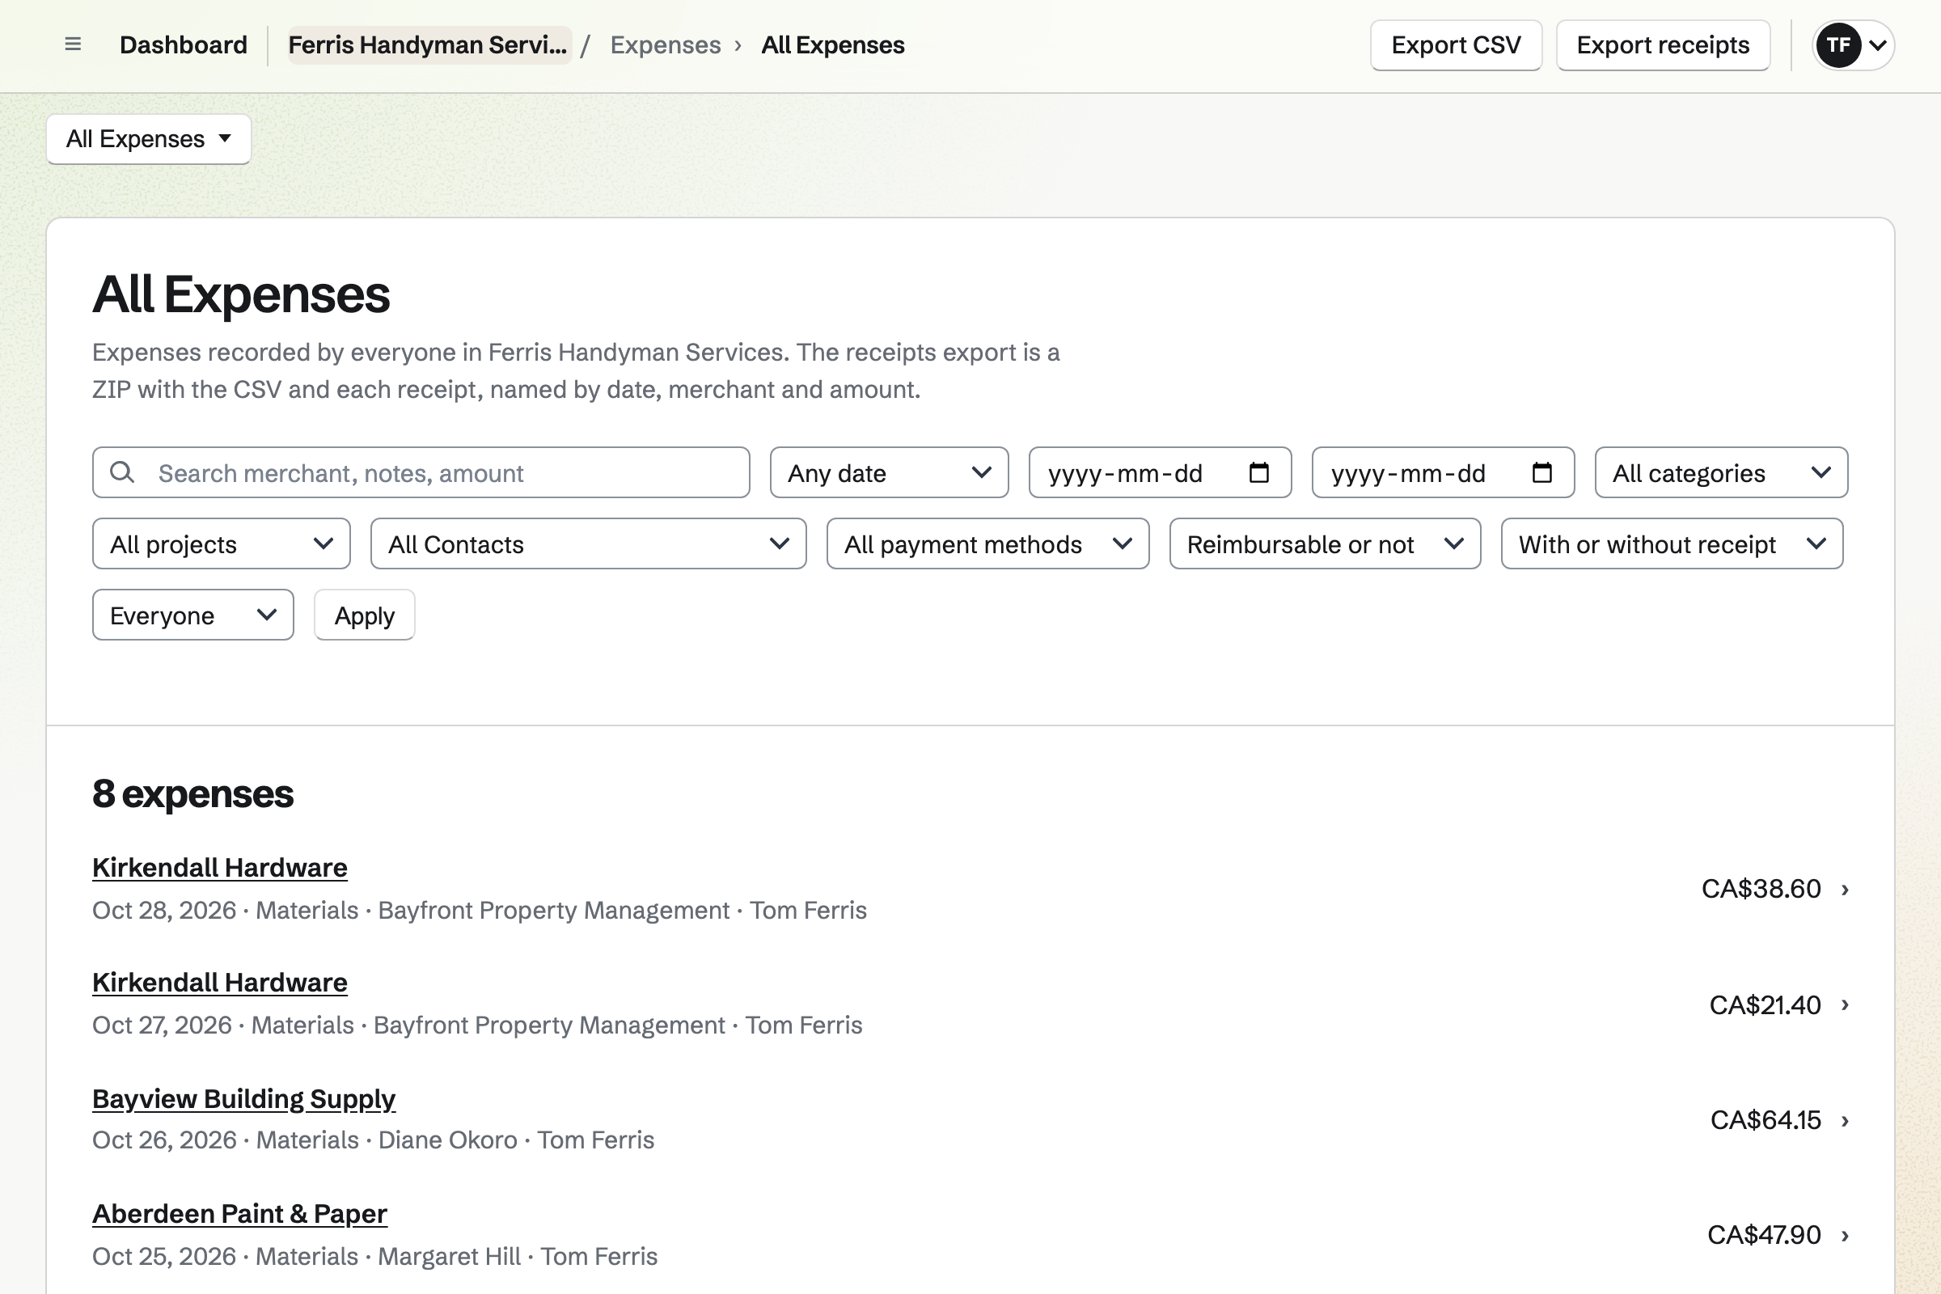Open calendar picker on first date field

[1258, 473]
